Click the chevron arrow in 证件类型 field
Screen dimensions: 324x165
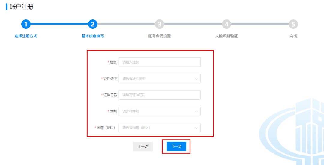tap(196, 79)
